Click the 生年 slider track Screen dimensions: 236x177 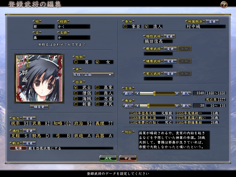(x=157, y=93)
